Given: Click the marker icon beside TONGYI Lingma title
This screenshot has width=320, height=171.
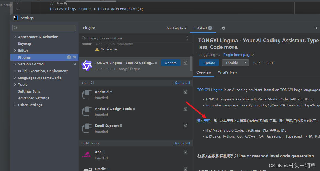Looking at the screenshot, I should [x=156, y=63].
